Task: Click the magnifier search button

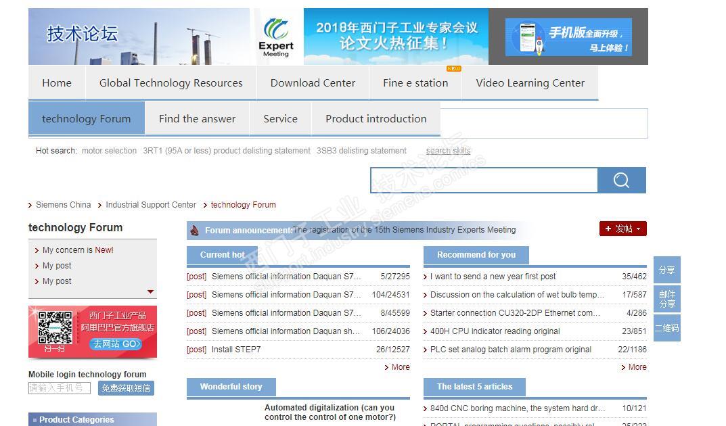Action: pyautogui.click(x=621, y=180)
